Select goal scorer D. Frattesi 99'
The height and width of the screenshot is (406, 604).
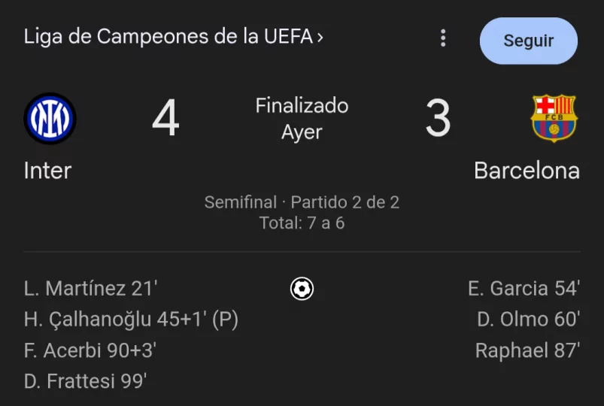tap(85, 381)
